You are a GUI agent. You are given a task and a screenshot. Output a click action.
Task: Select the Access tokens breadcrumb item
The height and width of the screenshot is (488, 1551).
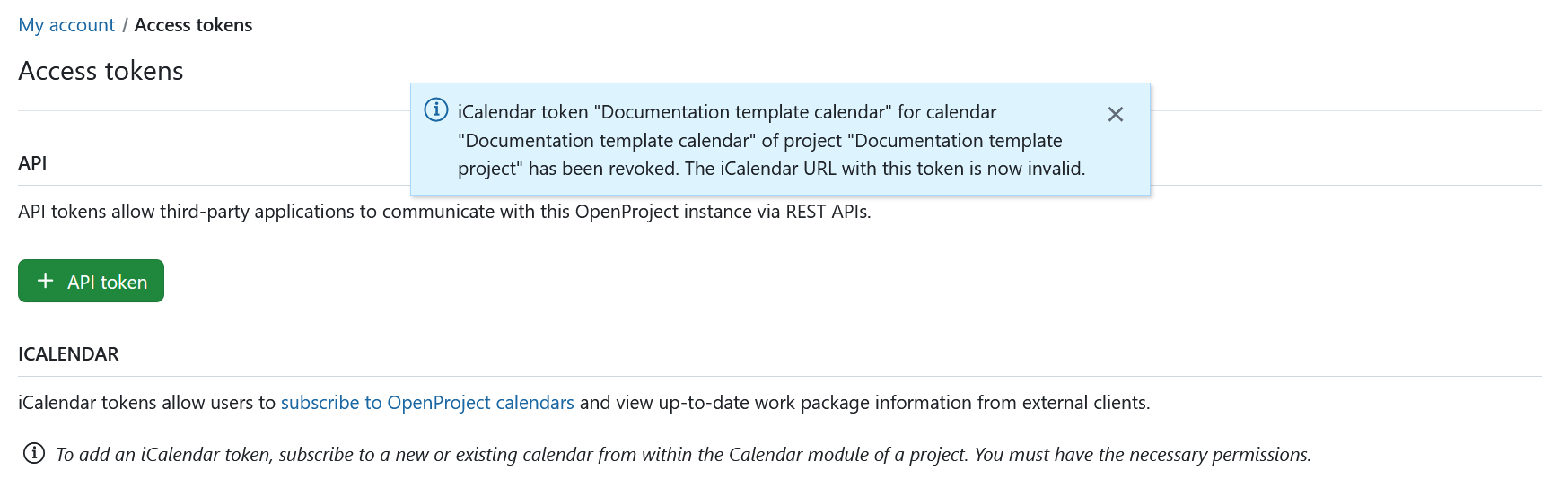point(193,25)
